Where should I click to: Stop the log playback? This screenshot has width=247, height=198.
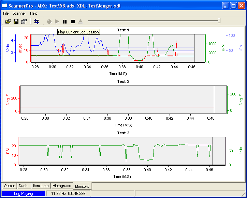click(73, 21)
